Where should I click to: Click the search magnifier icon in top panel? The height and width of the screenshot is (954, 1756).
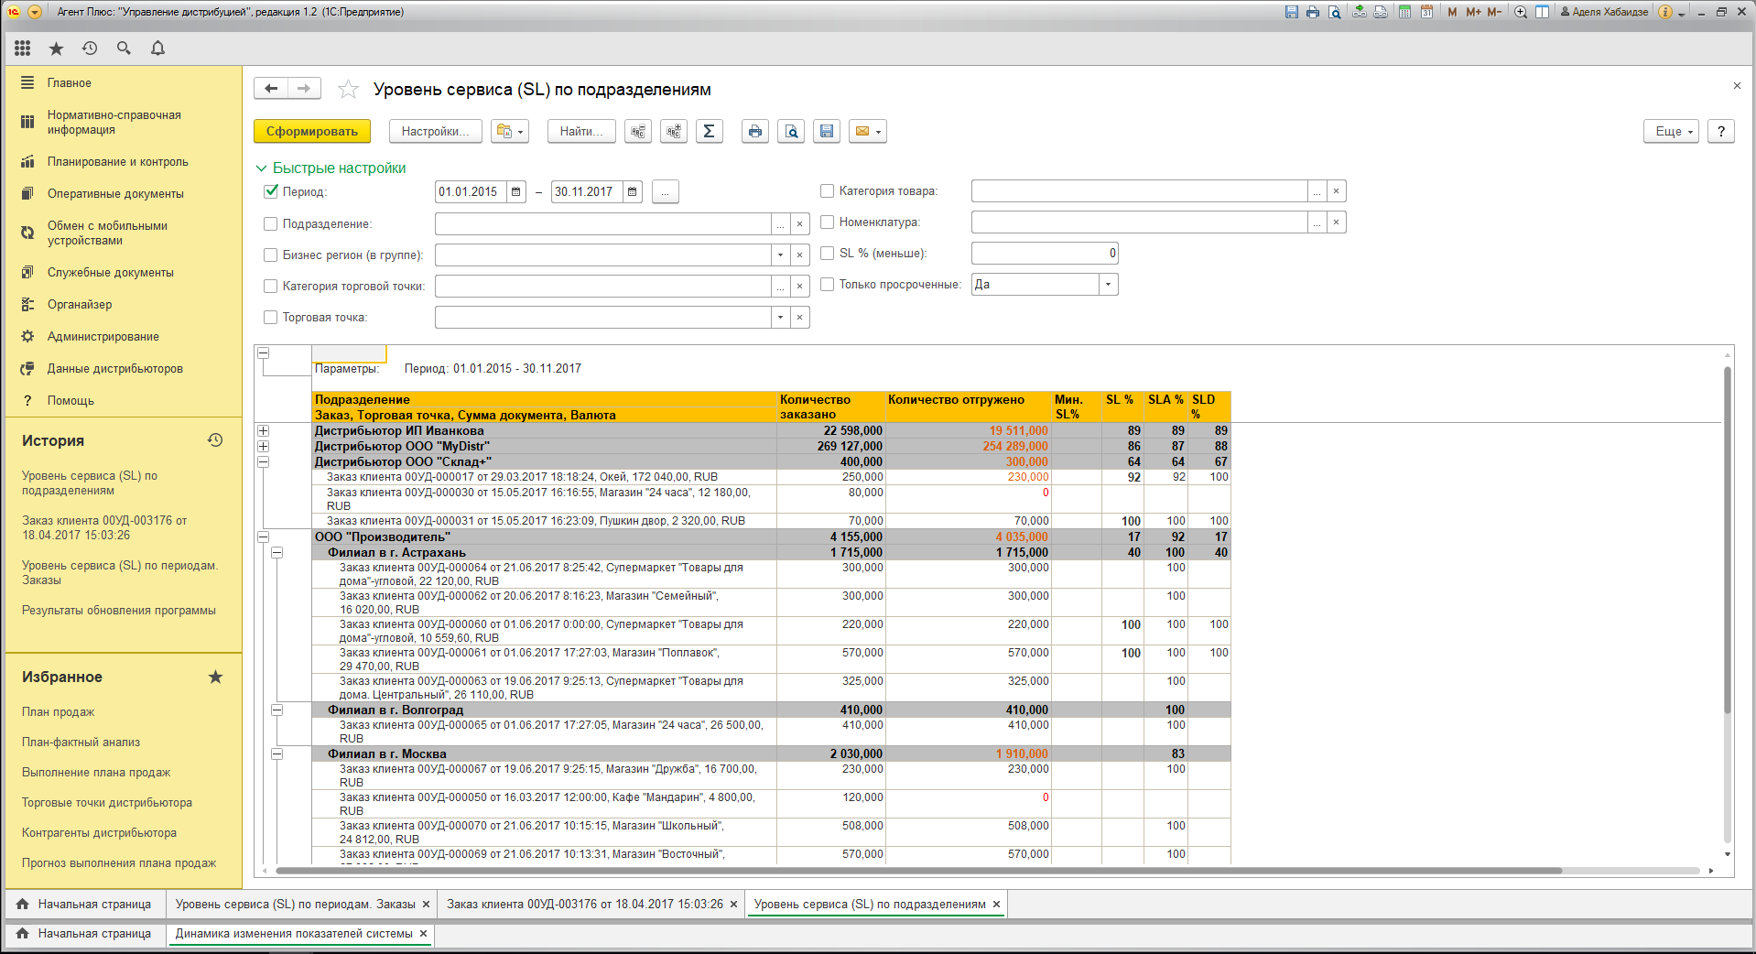(124, 49)
